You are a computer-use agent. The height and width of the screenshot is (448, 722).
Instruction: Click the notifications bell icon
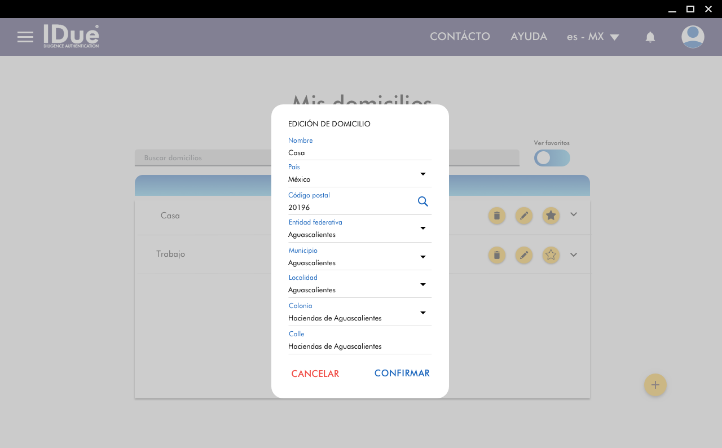[650, 37]
